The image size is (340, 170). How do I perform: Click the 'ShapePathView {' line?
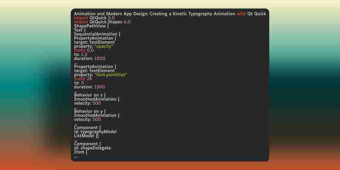click(x=91, y=26)
